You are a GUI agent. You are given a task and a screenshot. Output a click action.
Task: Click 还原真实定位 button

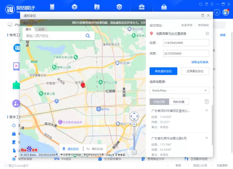195,71
